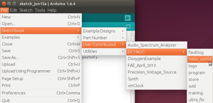The width and height of the screenshot is (213, 103).
Task: Open the Audio_Spectrum_Analyzer sketch
Action: [x=157, y=45]
